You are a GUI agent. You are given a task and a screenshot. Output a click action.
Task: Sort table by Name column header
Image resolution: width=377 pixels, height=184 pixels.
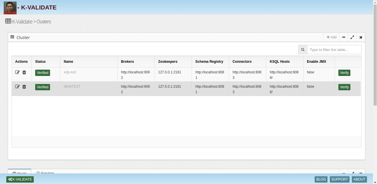(x=68, y=62)
